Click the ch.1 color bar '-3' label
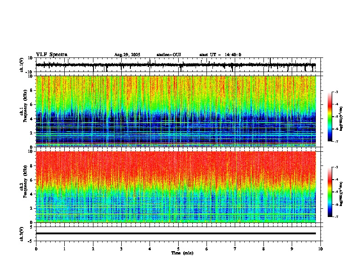The image size is (361, 279). pyautogui.click(x=336, y=92)
